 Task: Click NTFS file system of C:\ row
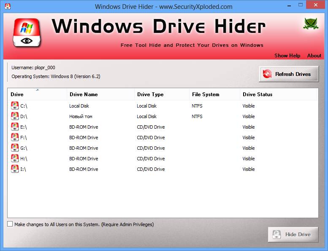coord(197,106)
